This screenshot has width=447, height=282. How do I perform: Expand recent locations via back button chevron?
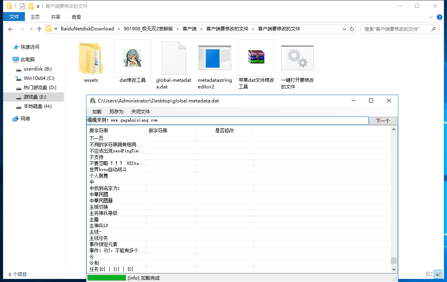(31, 28)
